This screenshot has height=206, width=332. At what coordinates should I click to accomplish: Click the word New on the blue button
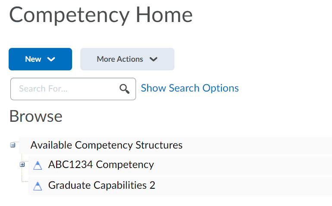click(33, 59)
